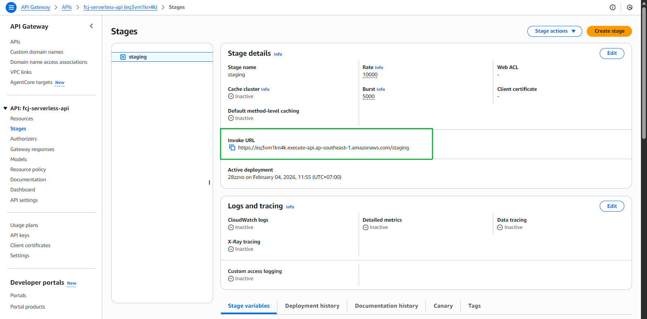Image resolution: width=647 pixels, height=319 pixels.
Task: Edit the Logs and tracing section
Action: pyautogui.click(x=612, y=206)
